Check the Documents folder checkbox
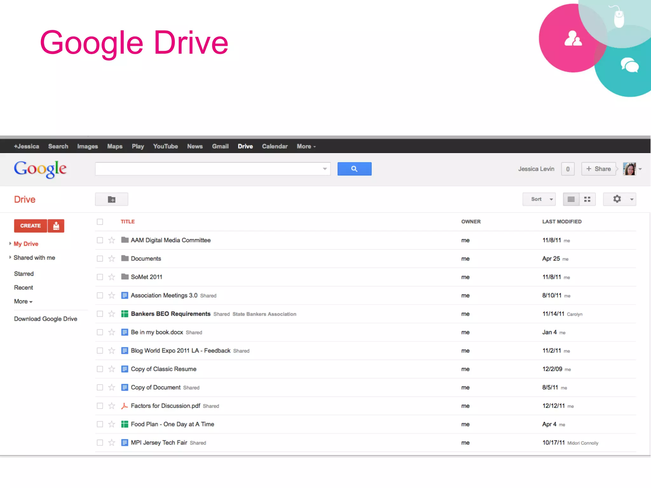This screenshot has width=651, height=488. [100, 259]
